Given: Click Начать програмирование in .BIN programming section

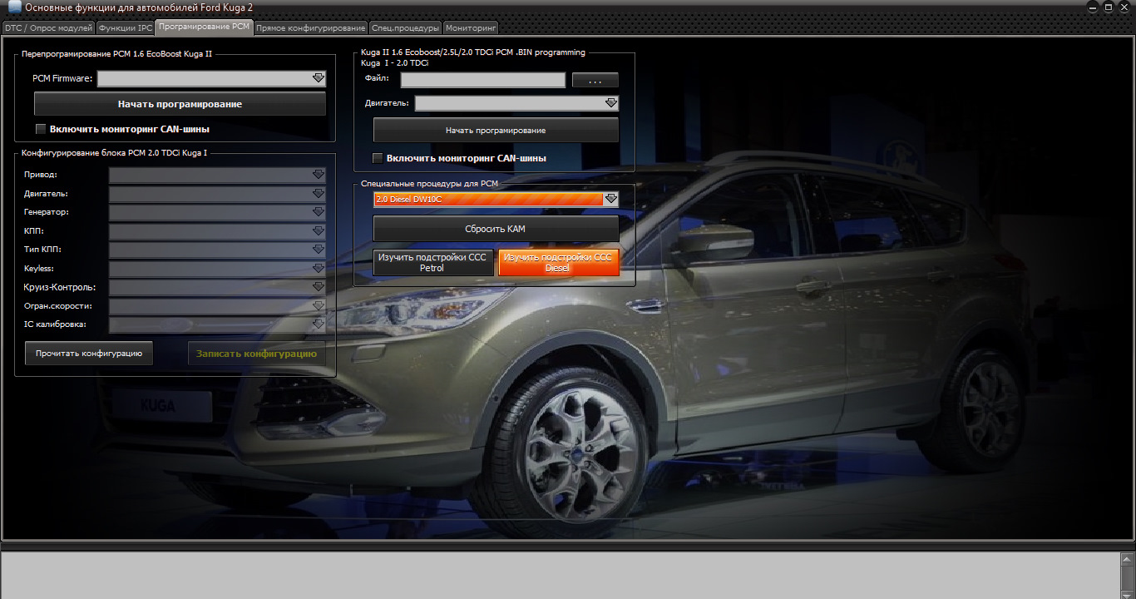Looking at the screenshot, I should pyautogui.click(x=496, y=130).
